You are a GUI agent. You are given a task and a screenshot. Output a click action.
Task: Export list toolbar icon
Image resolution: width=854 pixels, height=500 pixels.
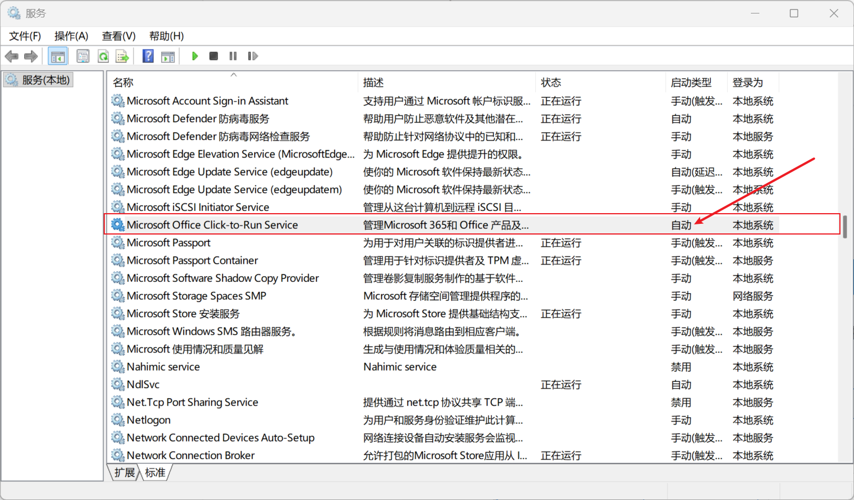122,56
